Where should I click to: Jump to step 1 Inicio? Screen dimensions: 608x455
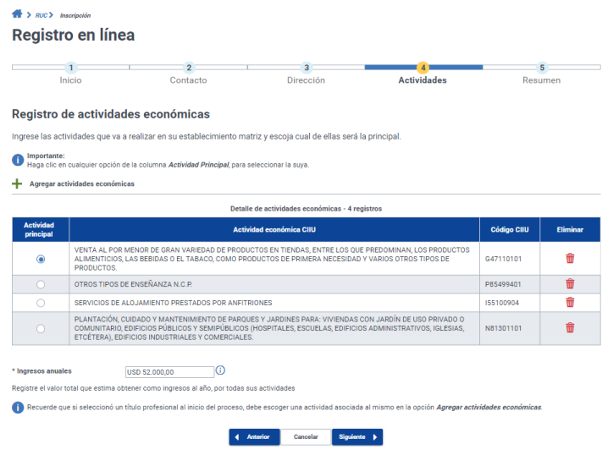point(70,68)
